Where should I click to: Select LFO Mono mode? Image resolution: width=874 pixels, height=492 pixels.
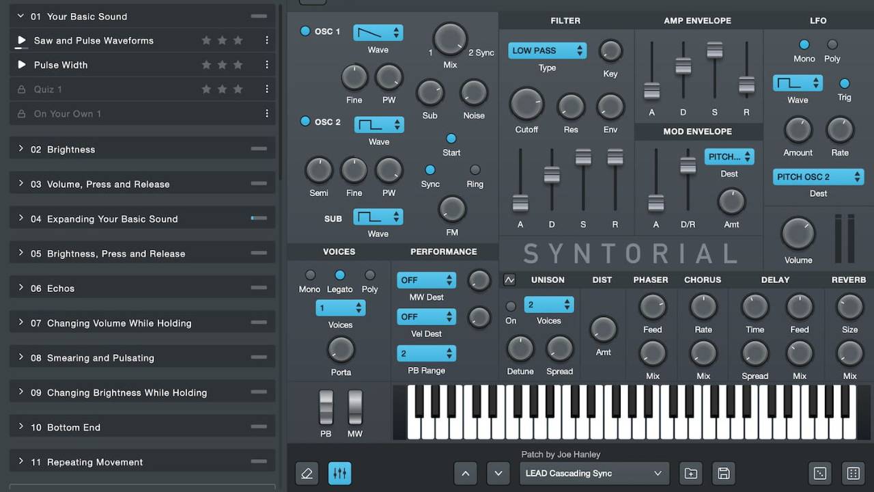804,44
